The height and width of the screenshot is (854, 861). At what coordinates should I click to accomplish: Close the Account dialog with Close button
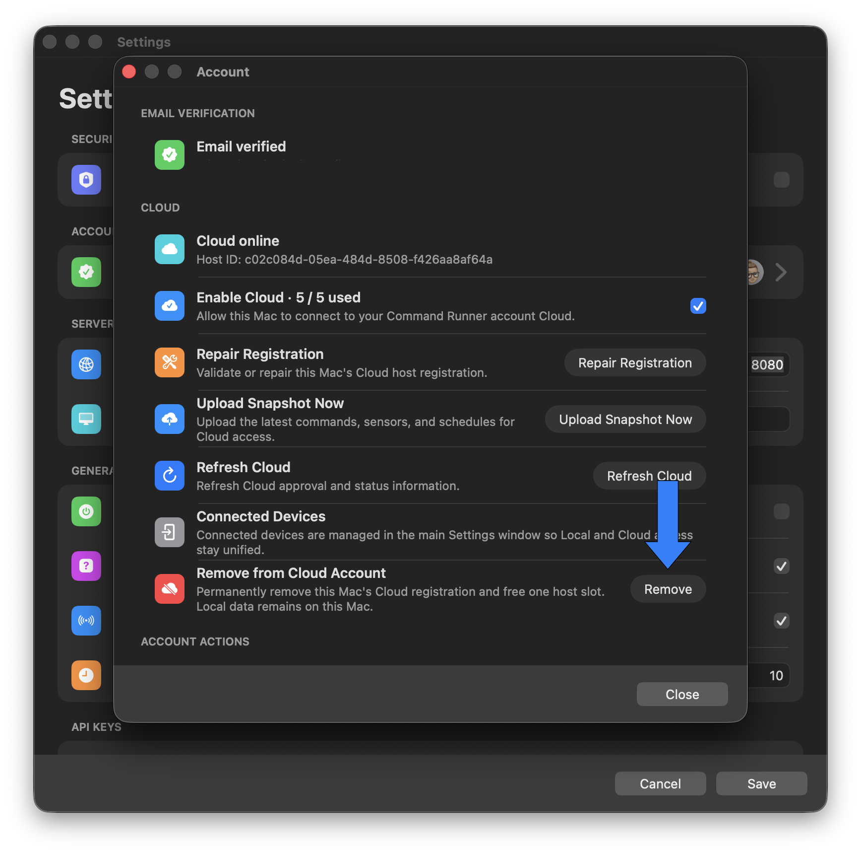tap(682, 694)
